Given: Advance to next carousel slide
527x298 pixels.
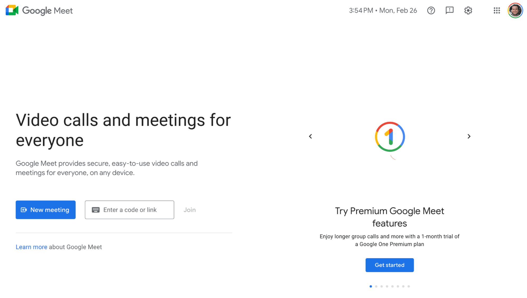Looking at the screenshot, I should click(469, 136).
